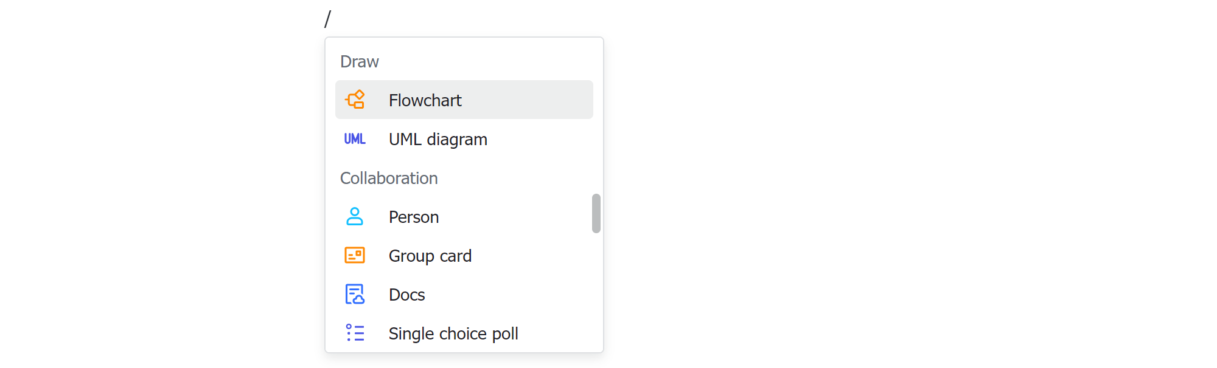Select the Person icon
This screenshot has height=368, width=1217.
355,216
